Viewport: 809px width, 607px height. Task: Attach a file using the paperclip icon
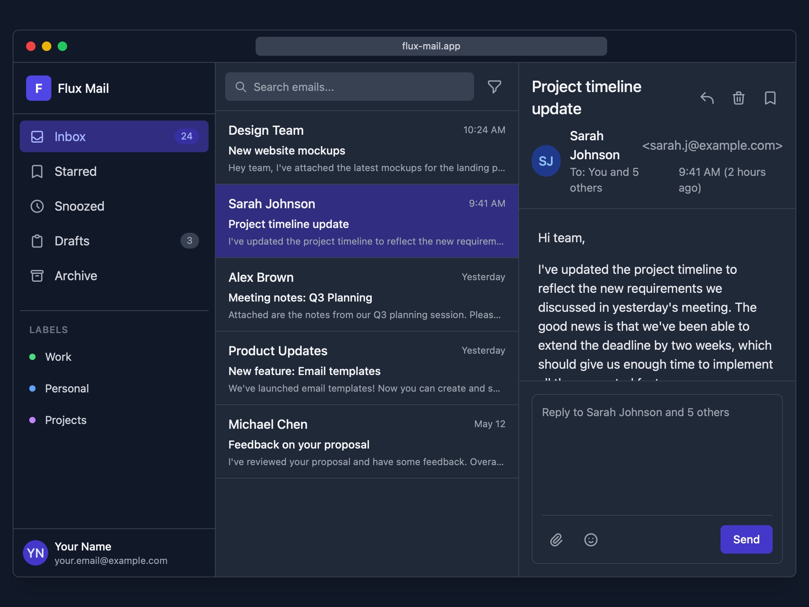tap(557, 540)
